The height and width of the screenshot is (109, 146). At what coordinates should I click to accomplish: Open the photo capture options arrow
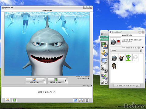click(x=44, y=81)
